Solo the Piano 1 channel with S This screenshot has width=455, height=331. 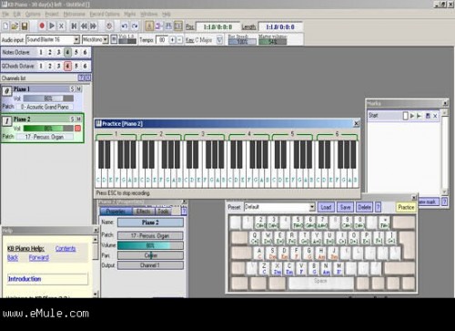pos(72,88)
